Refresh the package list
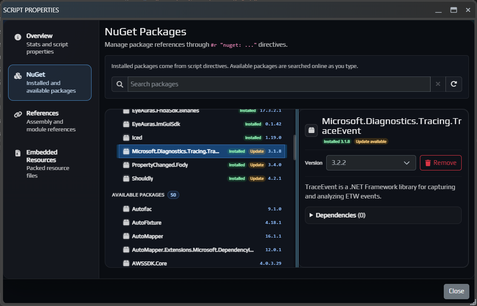 tap(454, 84)
